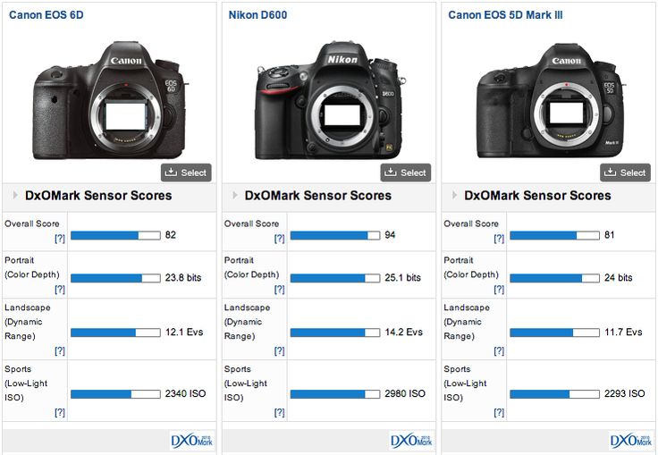Click the Overall Score bar for Nikon D600
The image size is (658, 455).
[x=335, y=235]
